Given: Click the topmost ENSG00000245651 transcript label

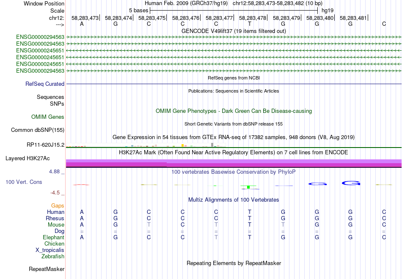Looking at the screenshot, I should (40, 50).
